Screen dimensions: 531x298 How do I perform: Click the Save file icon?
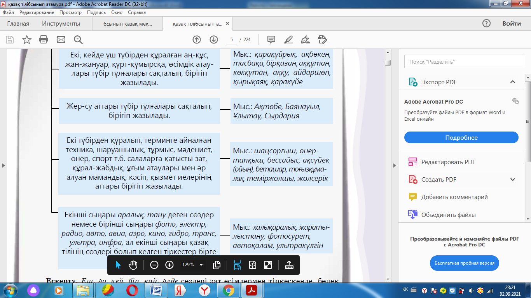(10, 40)
